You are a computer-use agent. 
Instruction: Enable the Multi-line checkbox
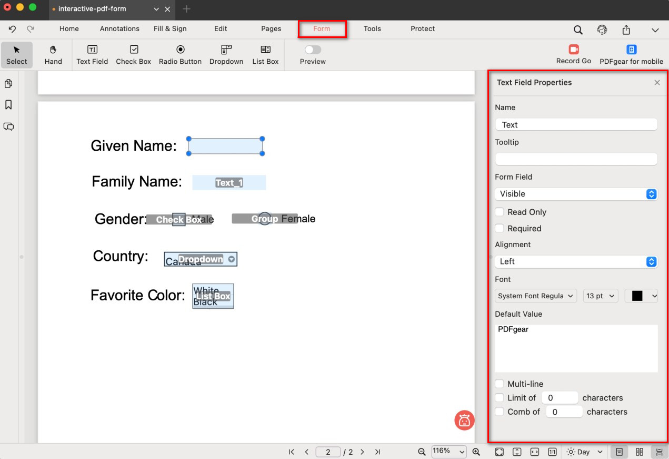click(x=500, y=384)
